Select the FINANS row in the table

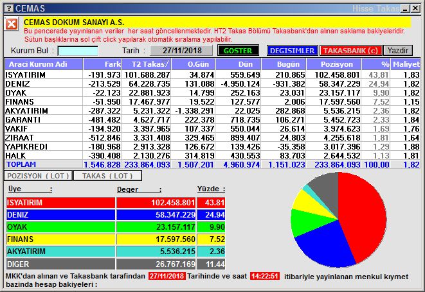click(212, 101)
